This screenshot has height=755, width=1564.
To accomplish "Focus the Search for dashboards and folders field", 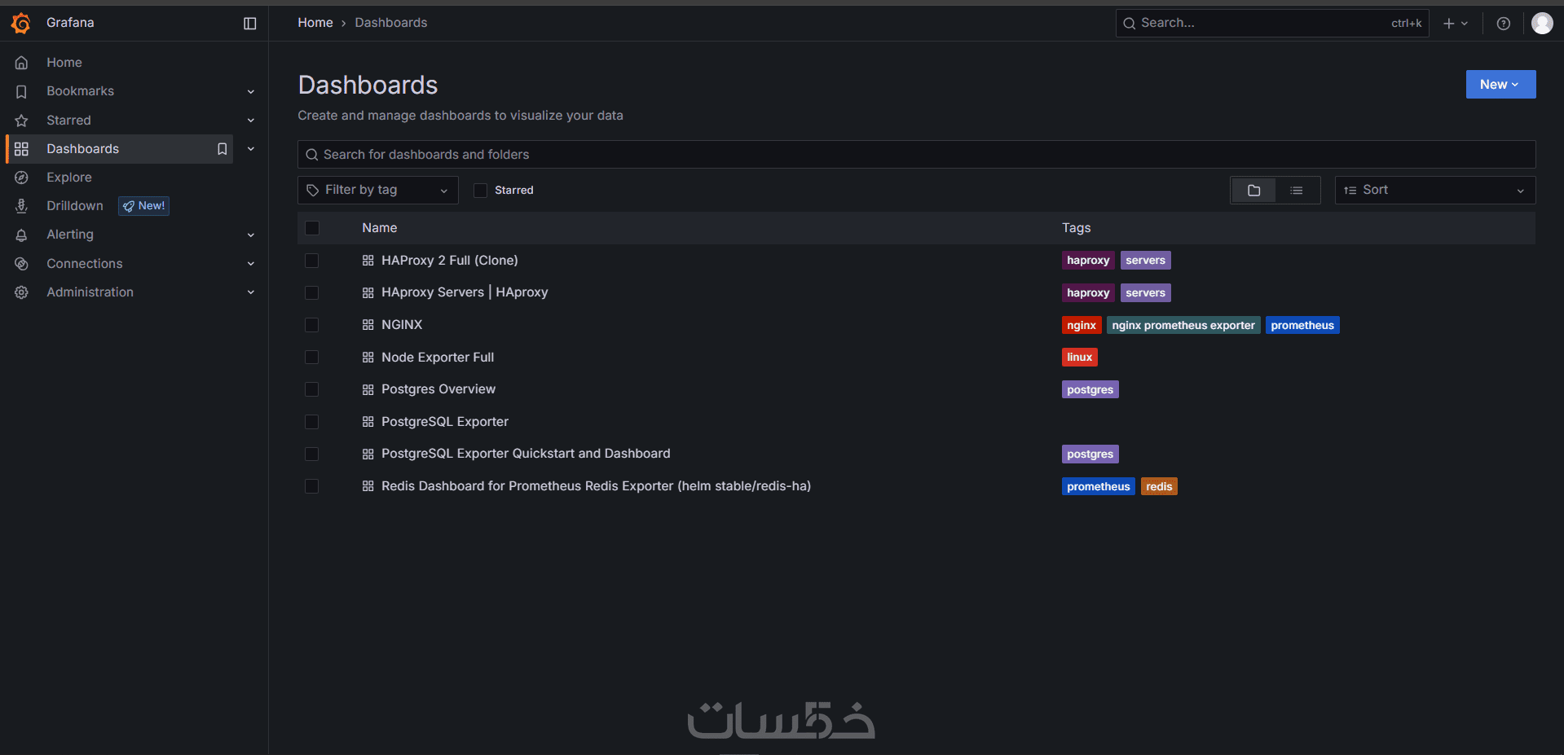I will tap(916, 155).
